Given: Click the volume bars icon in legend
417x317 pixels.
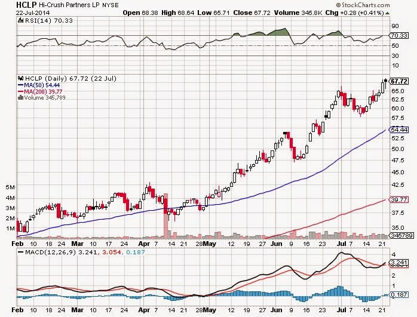Looking at the screenshot, I should click(20, 98).
